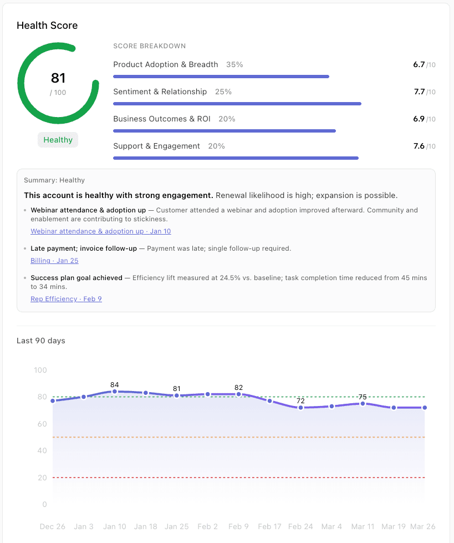The width and height of the screenshot is (454, 543).
Task: Open the Billing · Jan 25 link
Action: click(x=54, y=261)
